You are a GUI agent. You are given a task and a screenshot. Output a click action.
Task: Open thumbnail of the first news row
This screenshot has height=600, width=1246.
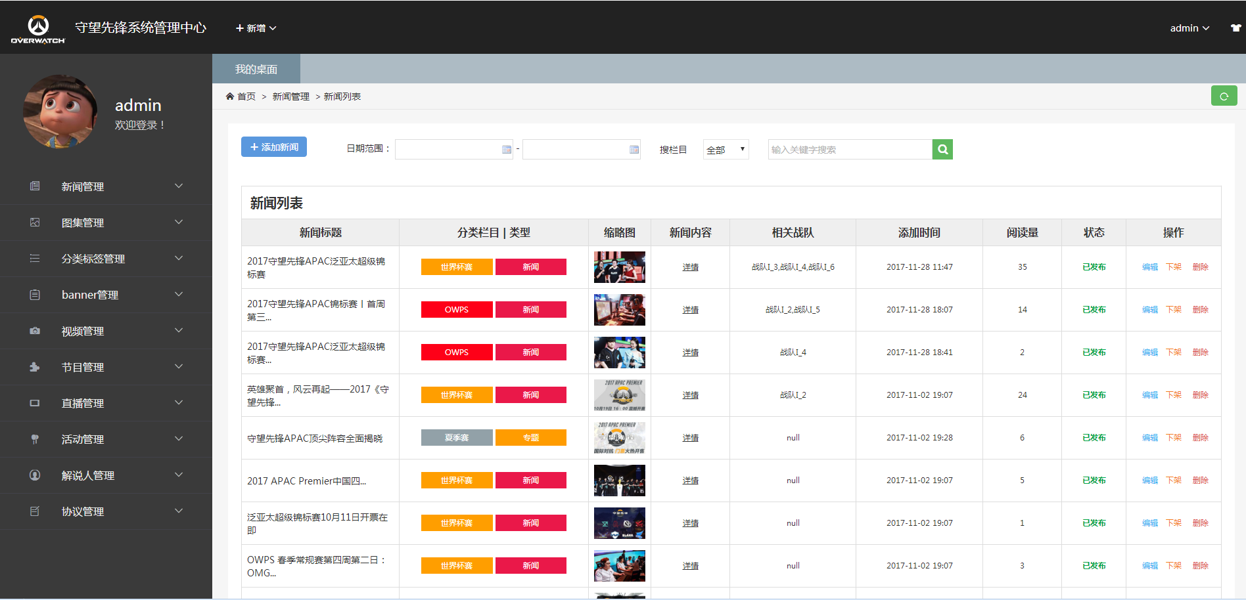[620, 267]
